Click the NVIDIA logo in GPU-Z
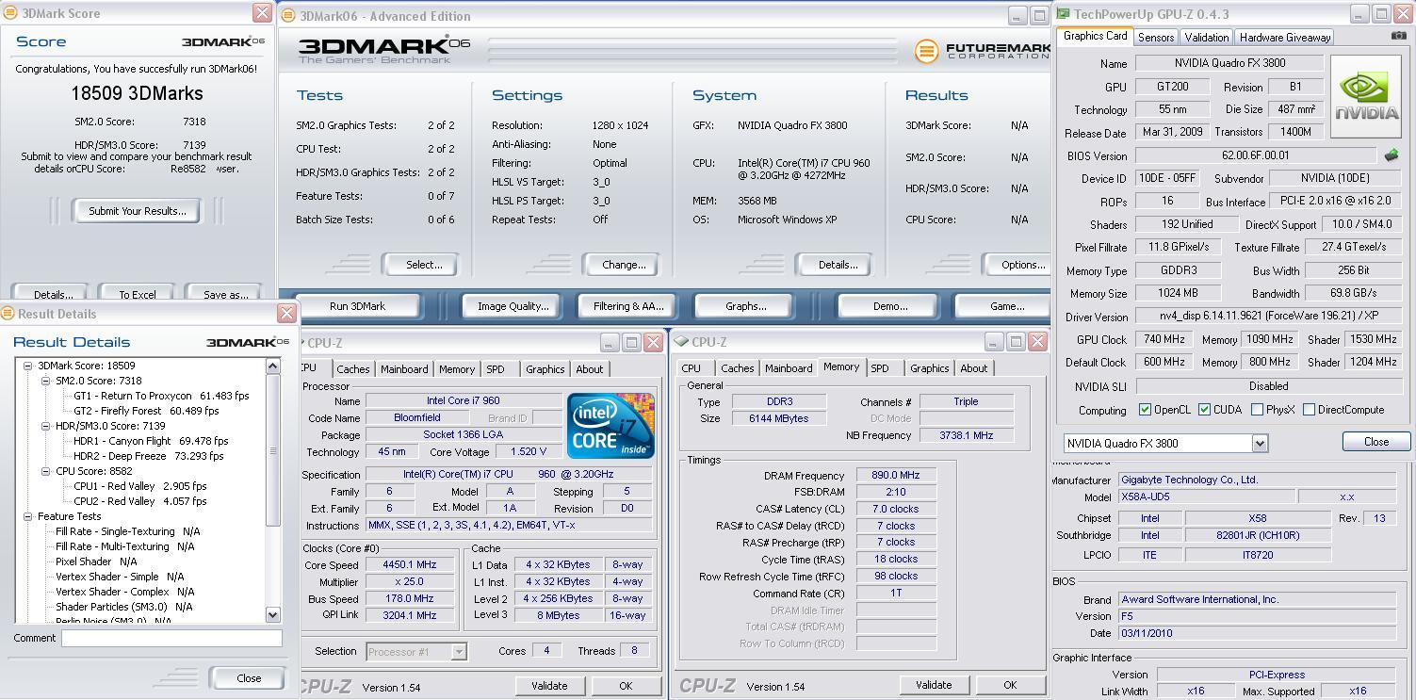Screen dimensions: 1416x700 [x=1366, y=96]
